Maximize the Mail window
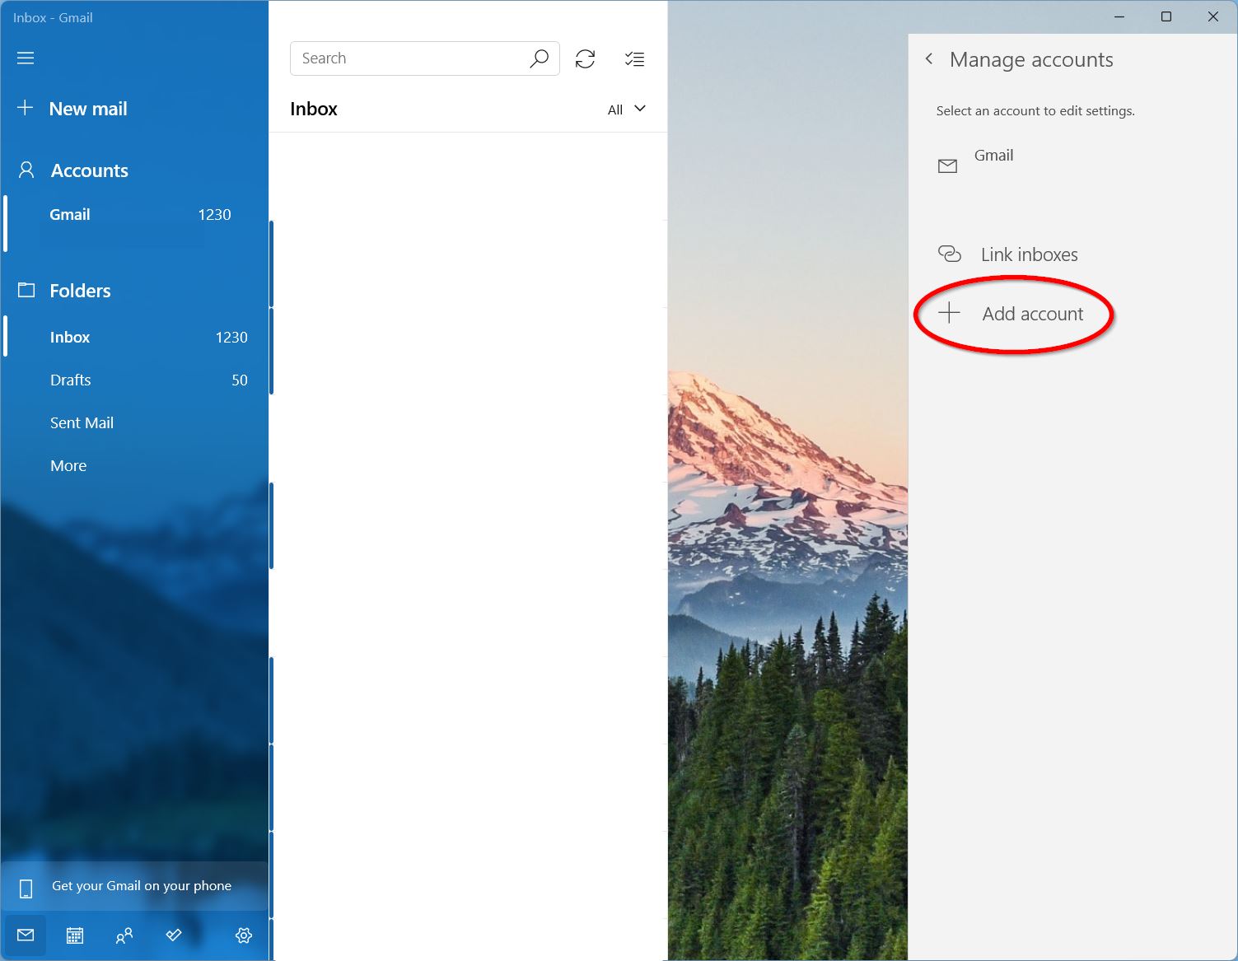Viewport: 1238px width, 961px height. pos(1166,16)
